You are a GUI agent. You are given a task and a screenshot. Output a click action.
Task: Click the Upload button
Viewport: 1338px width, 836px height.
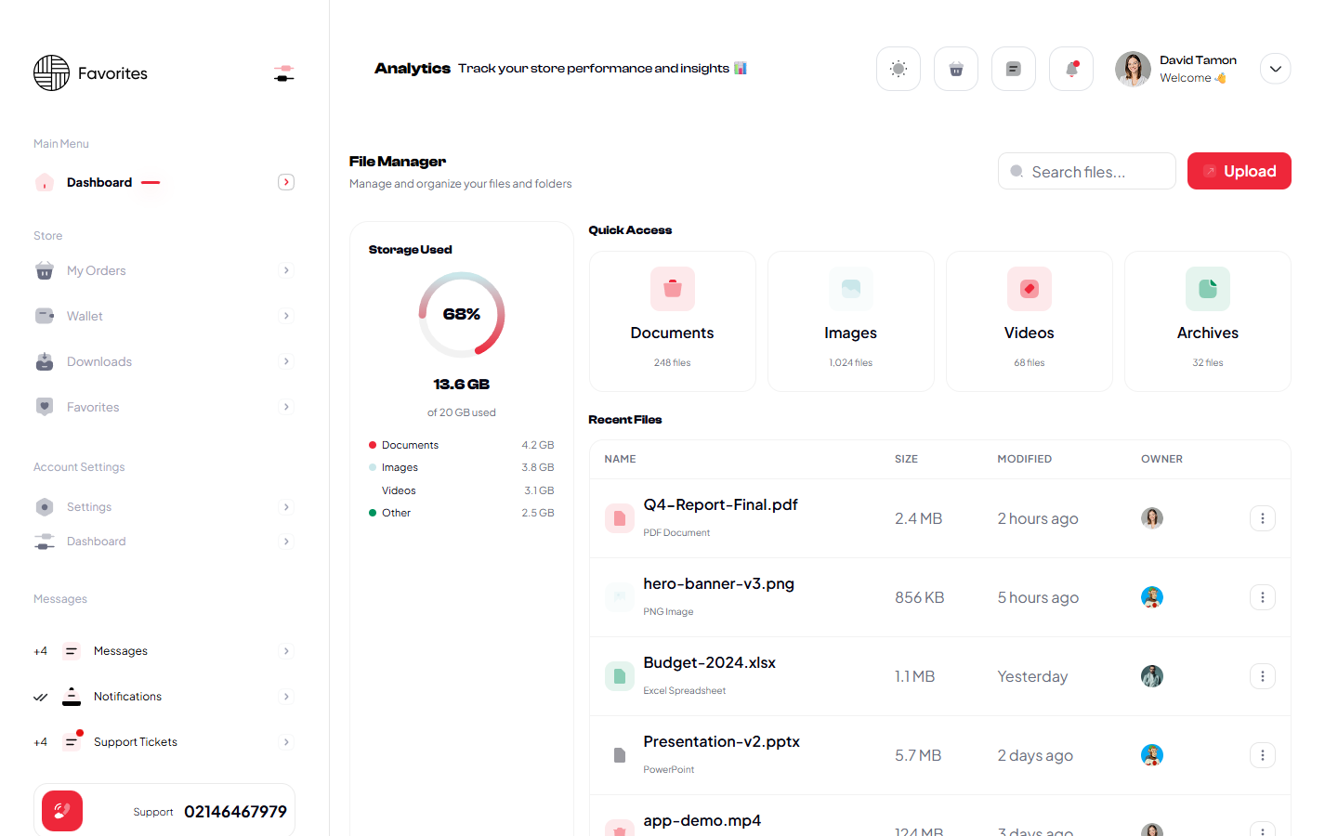pos(1239,171)
